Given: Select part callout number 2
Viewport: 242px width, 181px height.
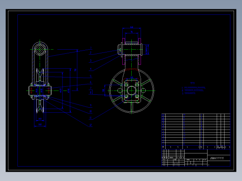Looking at the screenshot, I should pos(91,53).
